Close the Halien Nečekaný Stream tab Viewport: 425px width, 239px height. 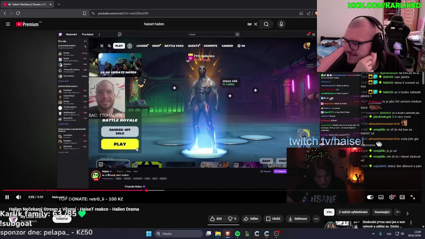click(50, 4)
